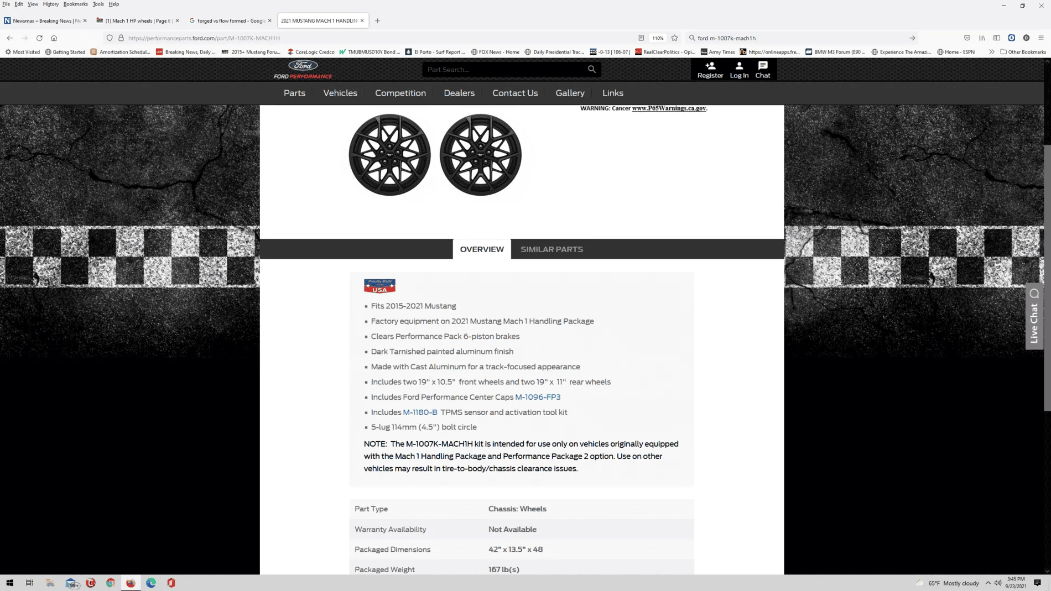Open the browser home page

[54, 38]
